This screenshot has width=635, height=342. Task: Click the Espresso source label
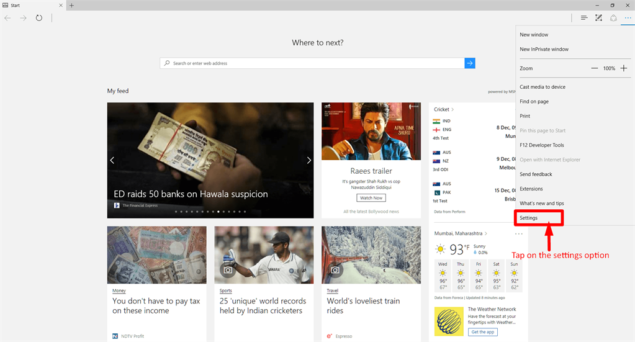click(x=344, y=336)
